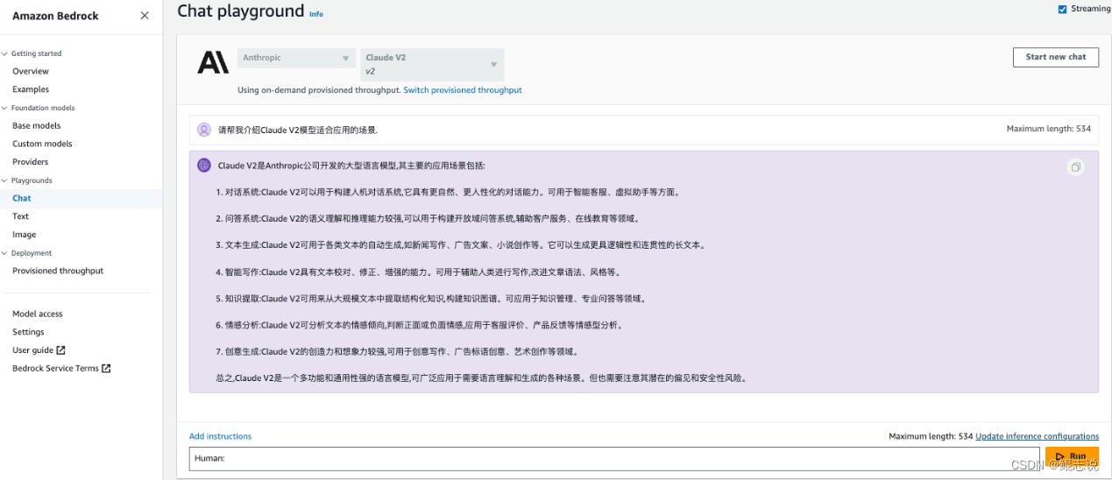Click the Info link beside Chat playground
The image size is (1112, 480).
pos(316,14)
